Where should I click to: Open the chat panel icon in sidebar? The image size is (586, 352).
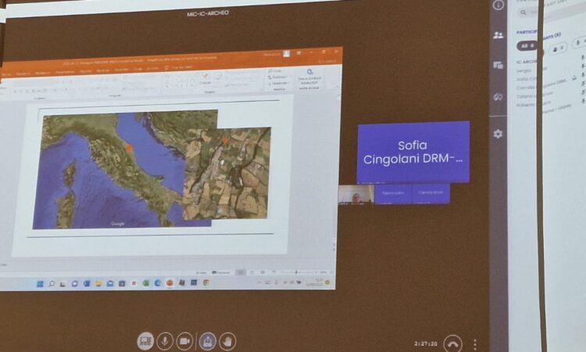click(498, 66)
